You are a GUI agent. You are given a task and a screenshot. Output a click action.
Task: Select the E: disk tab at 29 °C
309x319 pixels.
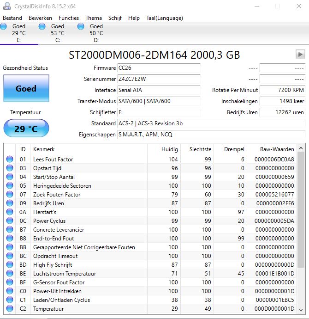[x=19, y=33]
